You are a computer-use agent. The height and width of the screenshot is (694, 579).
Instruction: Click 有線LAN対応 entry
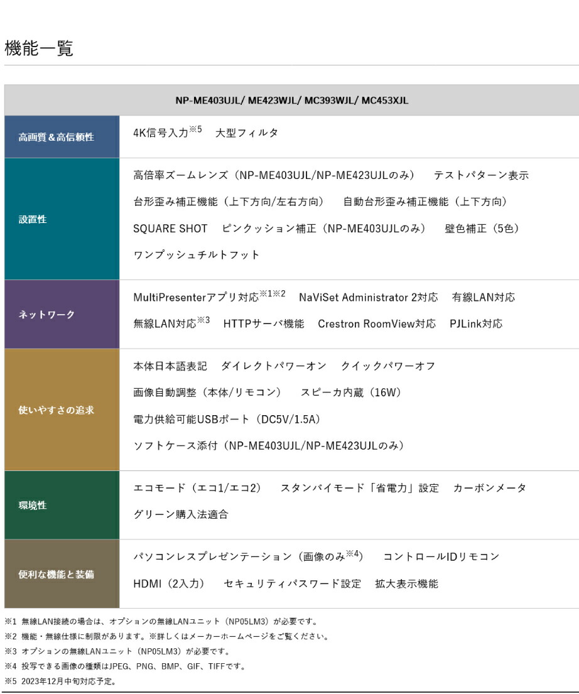pos(484,297)
